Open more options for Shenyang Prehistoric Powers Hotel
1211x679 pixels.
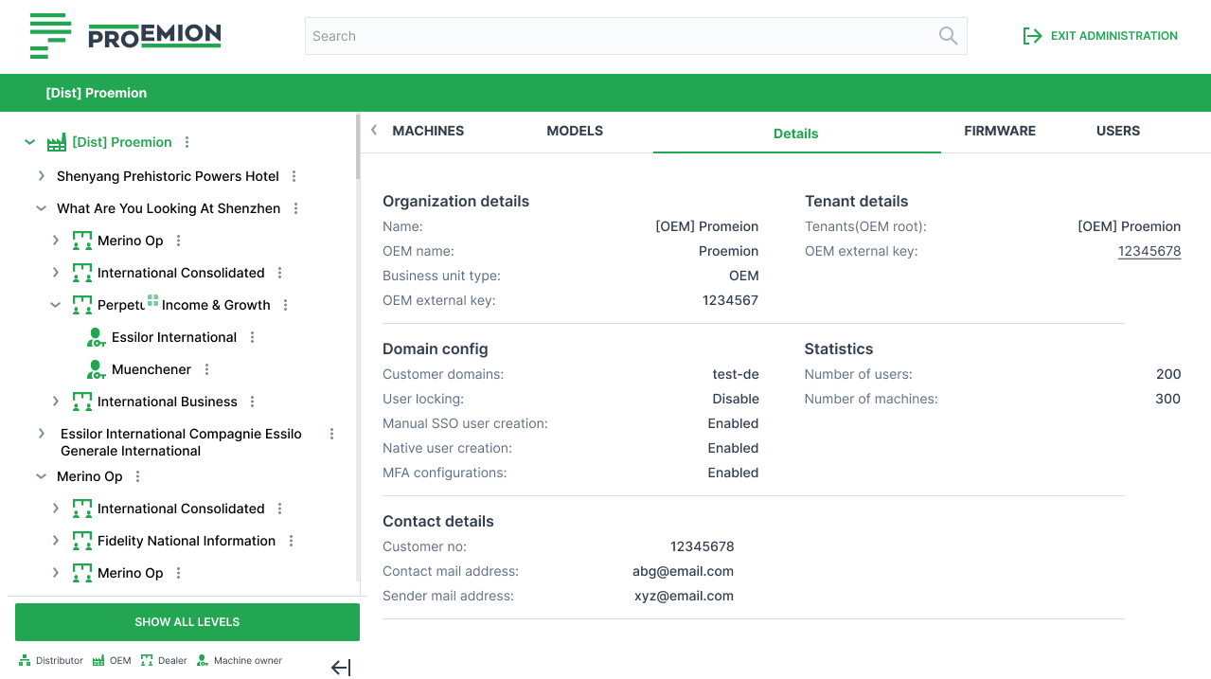[x=294, y=176]
